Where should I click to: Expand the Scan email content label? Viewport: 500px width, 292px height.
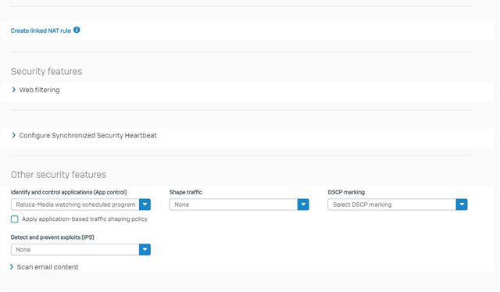[x=48, y=267]
